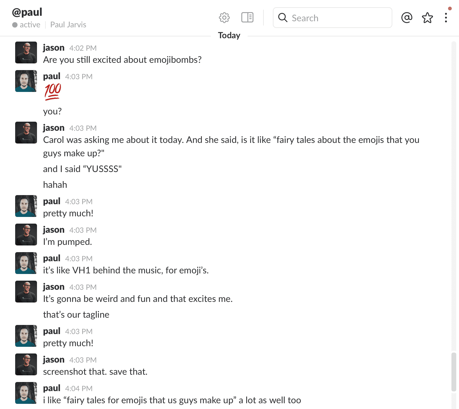Click Paul's profile avatar on his 100 message
The width and height of the screenshot is (459, 409).
[x=26, y=81]
